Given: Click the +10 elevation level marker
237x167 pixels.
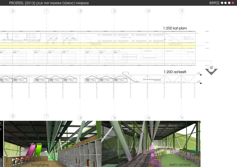Looking at the screenshot, I should [199, 81].
